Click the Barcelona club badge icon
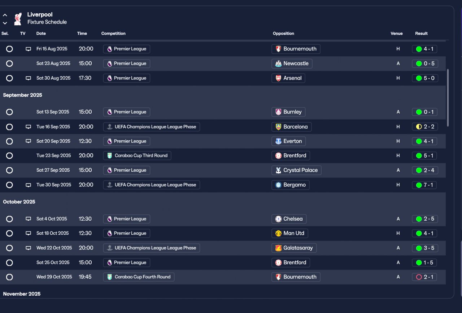The width and height of the screenshot is (462, 313). 278,127
